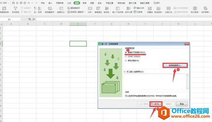This screenshot has width=212, height=122.
Task: Click the Name Box cell reference field
Action: coord(10,20)
